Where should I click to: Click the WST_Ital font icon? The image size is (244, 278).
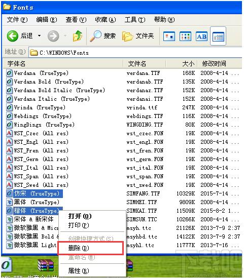point(9,168)
